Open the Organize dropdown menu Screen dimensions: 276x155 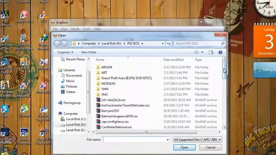65,52
